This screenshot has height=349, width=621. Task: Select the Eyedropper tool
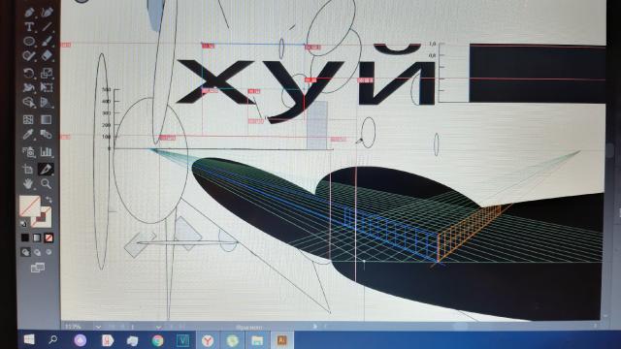28,135
